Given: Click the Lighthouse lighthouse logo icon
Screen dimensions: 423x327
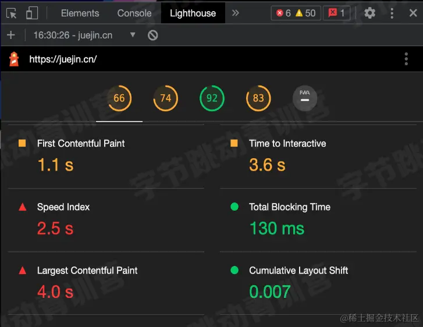Looking at the screenshot, I should pyautogui.click(x=14, y=59).
